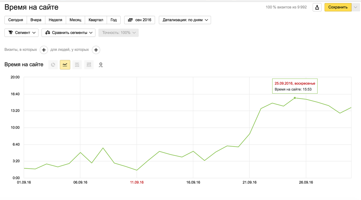Image resolution: width=361 pixels, height=200 pixels.
Task: Choose the 'Год' period button
Action: pos(114,20)
